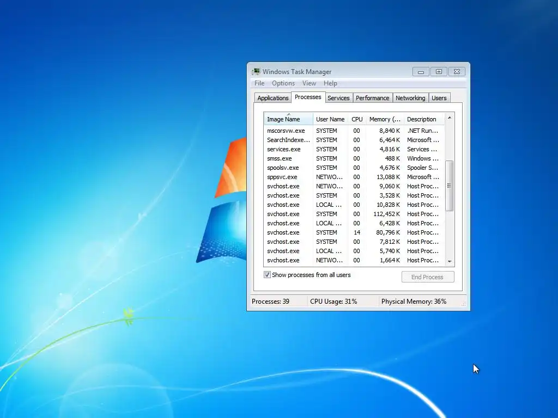Sort by the Description column header

click(x=424, y=119)
